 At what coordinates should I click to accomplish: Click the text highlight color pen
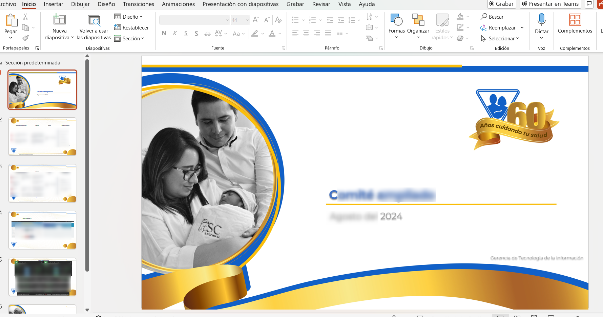255,33
